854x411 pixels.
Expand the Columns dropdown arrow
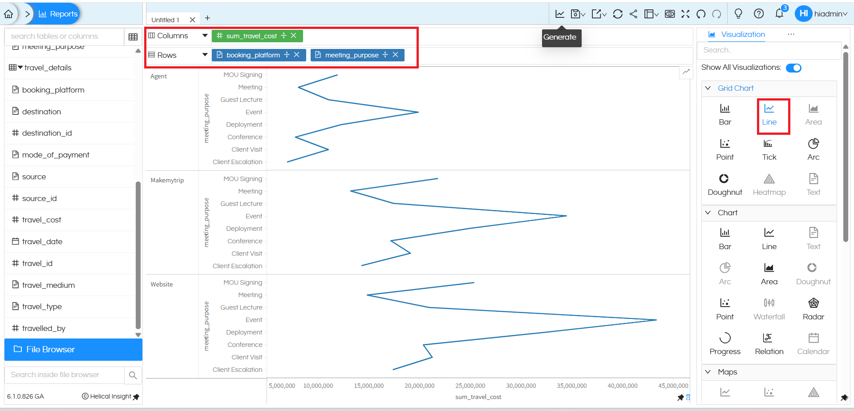[x=205, y=36]
